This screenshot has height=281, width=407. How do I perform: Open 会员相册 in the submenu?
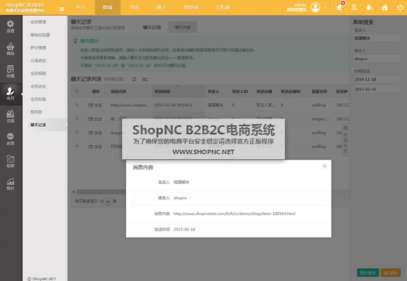[x=38, y=73]
